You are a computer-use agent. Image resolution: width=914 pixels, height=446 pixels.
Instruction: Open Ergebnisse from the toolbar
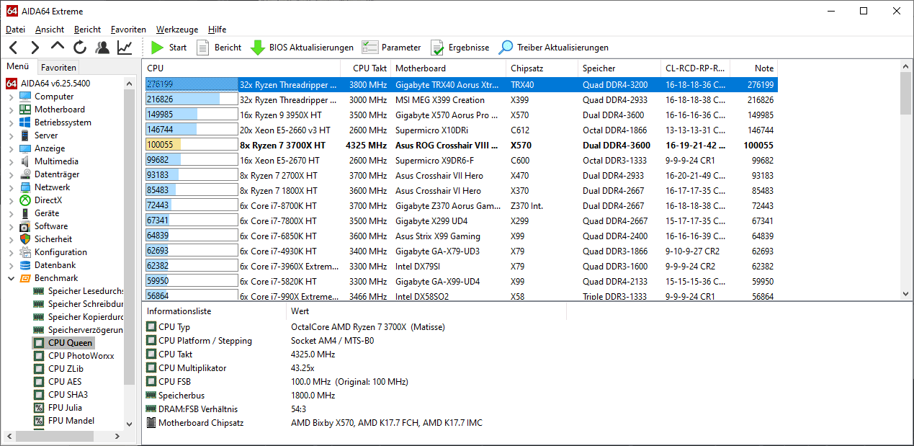point(460,48)
